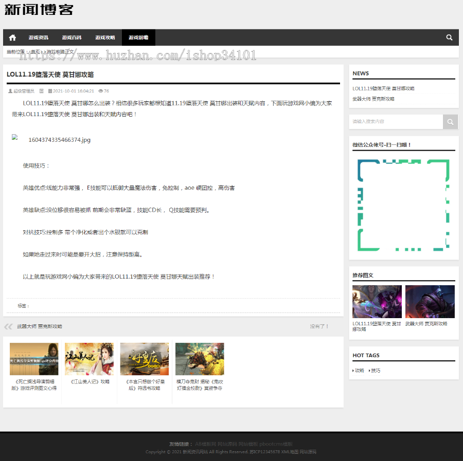Click the 没有了！ next-article text
This screenshot has height=461, width=463.
click(x=319, y=326)
